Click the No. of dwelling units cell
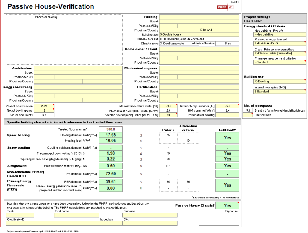 click(x=44, y=110)
